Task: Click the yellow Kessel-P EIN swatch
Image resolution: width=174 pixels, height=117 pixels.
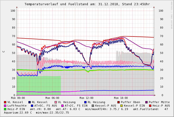Action: coord(121,106)
